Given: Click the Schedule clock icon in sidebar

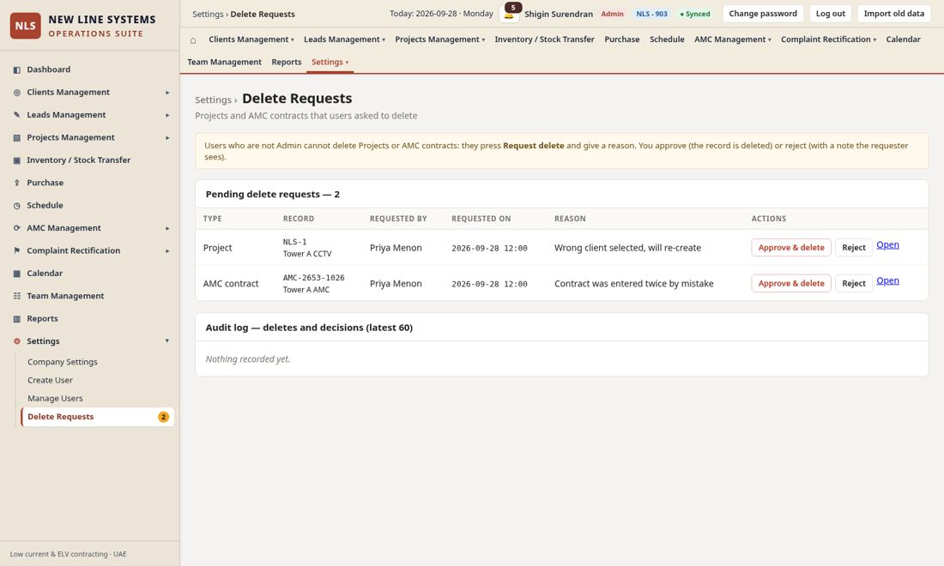Looking at the screenshot, I should point(17,206).
